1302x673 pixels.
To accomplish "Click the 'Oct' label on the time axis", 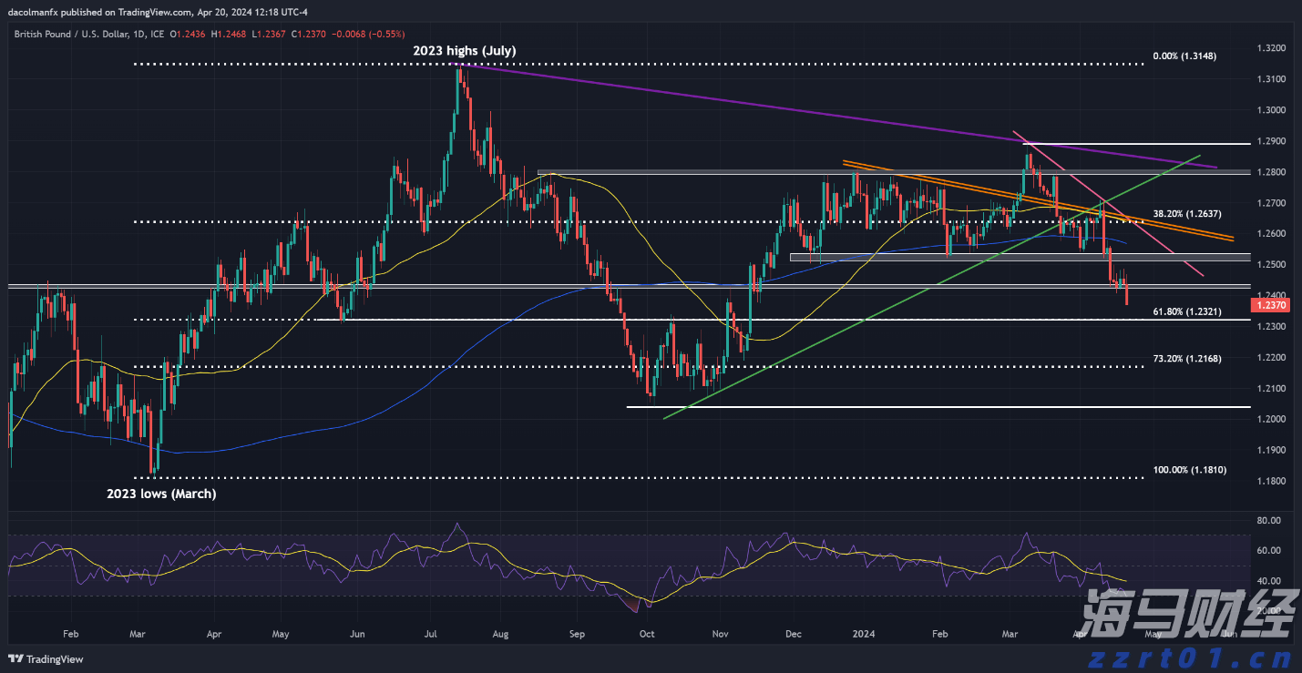I will [647, 632].
